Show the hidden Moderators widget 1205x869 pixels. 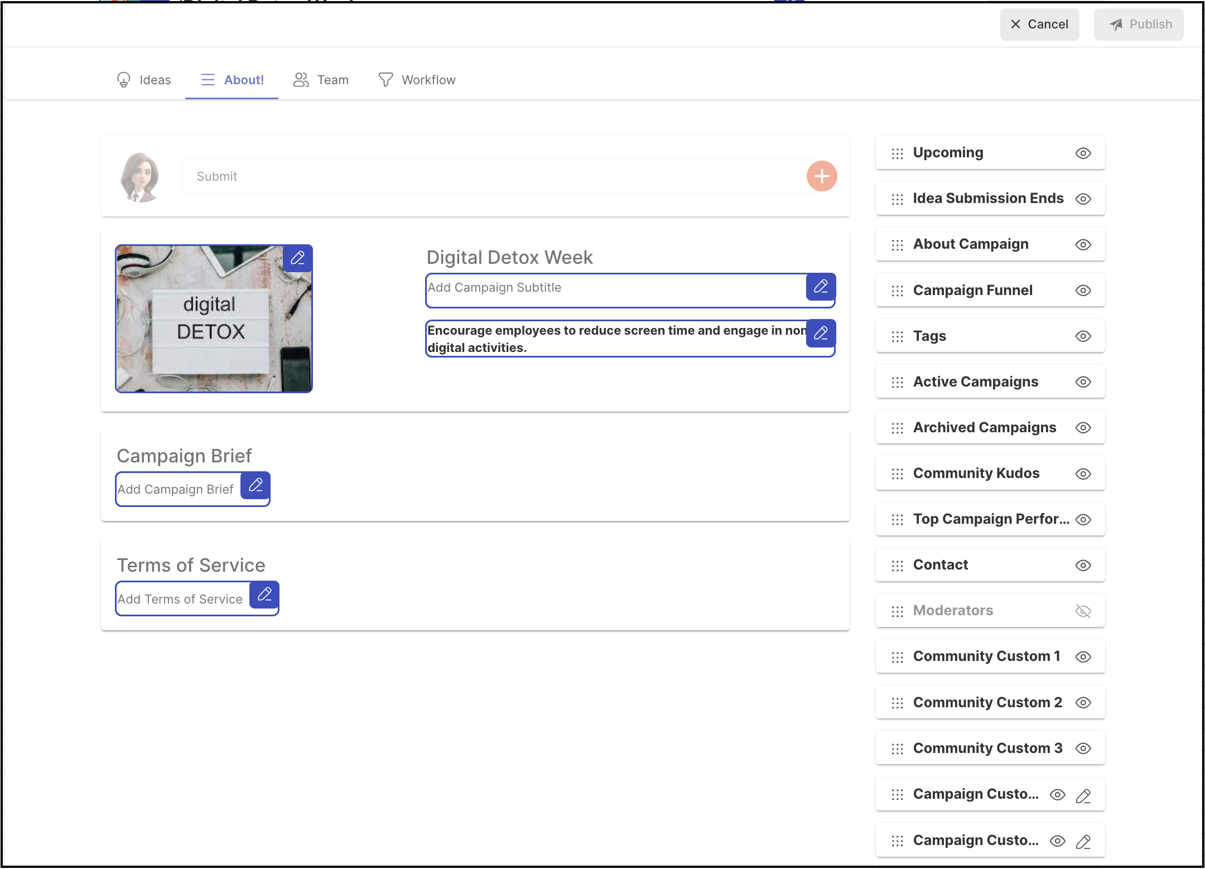pos(1083,611)
